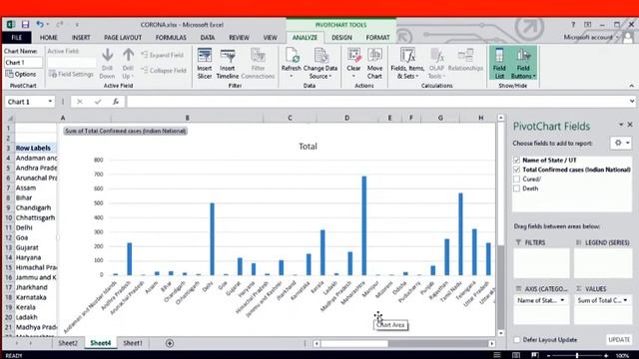This screenshot has height=359, width=639.
Task: Click the UPDATE button
Action: coord(619,339)
